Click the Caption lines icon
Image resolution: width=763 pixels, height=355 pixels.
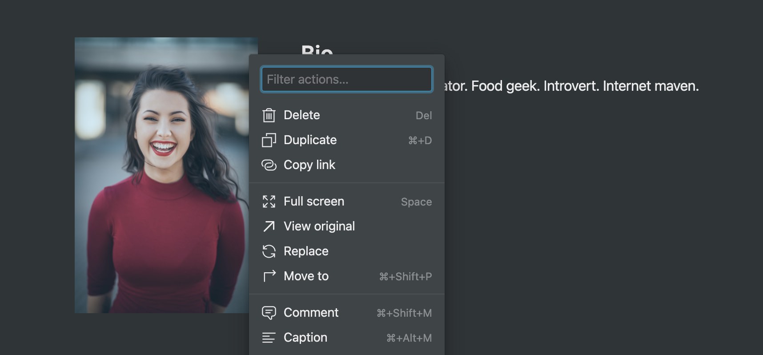[269, 338]
